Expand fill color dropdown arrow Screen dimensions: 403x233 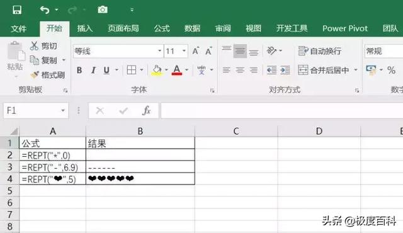[166, 70]
